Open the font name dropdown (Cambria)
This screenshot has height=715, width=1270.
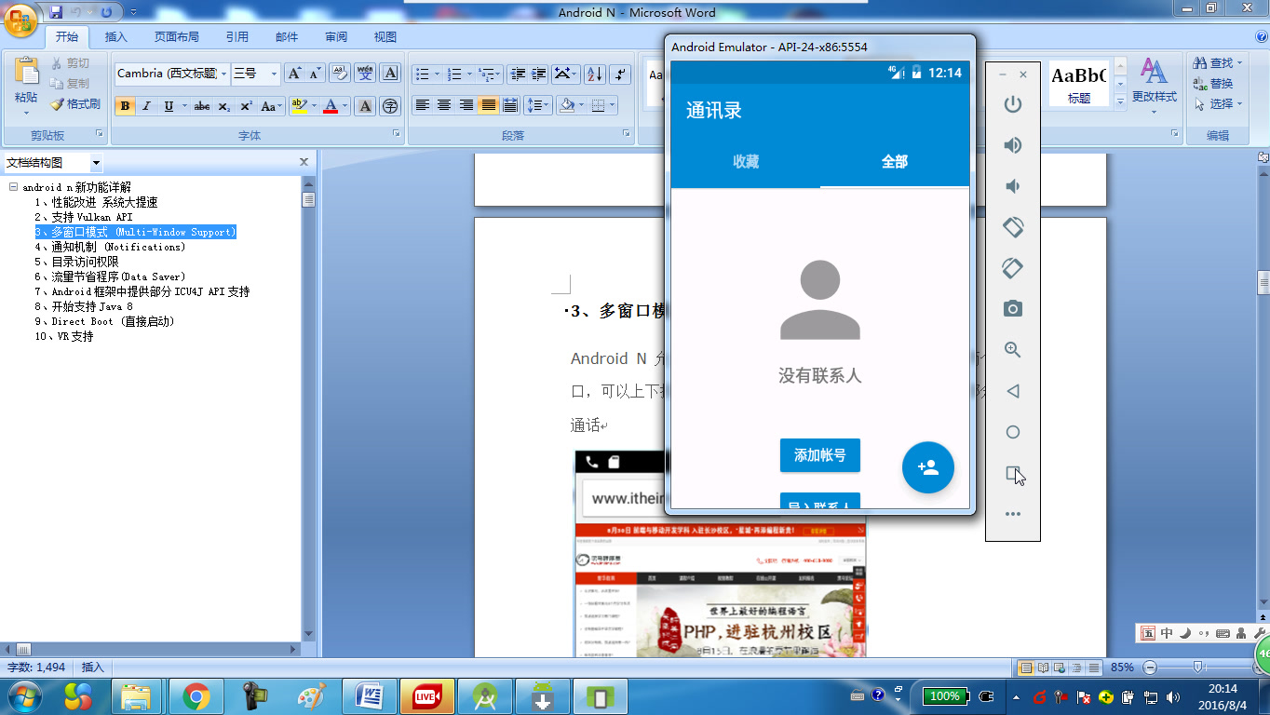[224, 74]
